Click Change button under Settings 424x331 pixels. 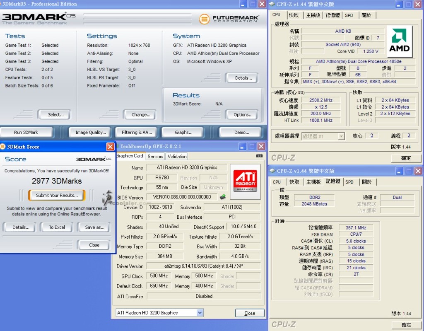[x=141, y=115]
